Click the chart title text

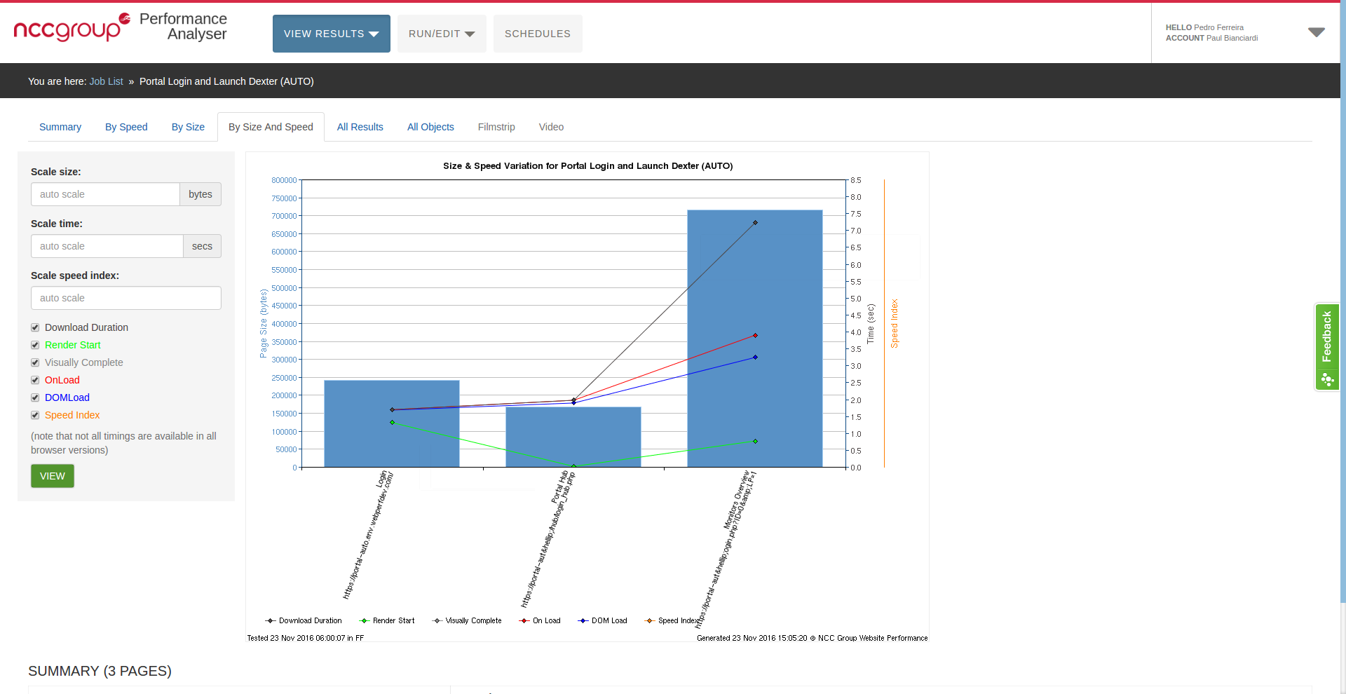coord(588,166)
